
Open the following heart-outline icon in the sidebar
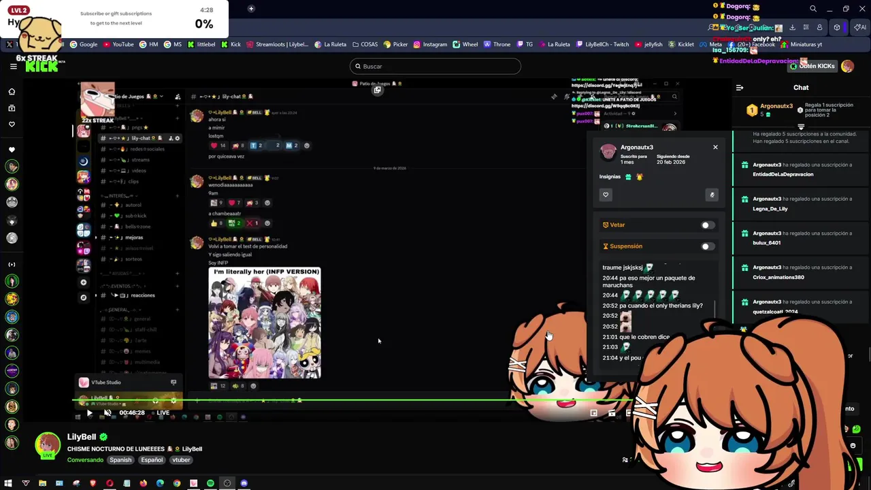pyautogui.click(x=12, y=124)
